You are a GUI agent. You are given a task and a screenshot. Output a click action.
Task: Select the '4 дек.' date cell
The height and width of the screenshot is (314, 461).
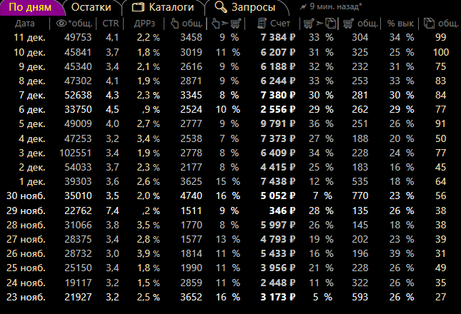click(x=32, y=138)
